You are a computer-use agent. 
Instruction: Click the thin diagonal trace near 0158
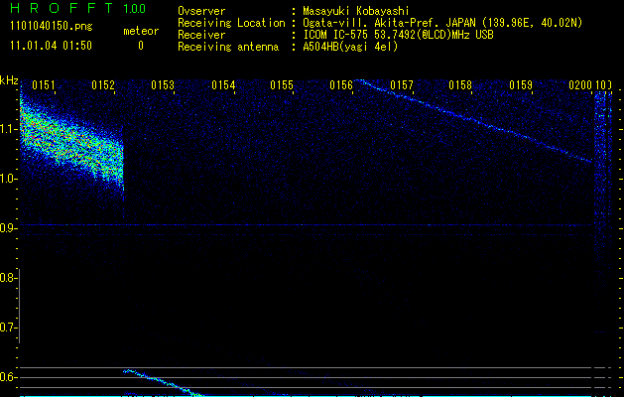(473, 120)
